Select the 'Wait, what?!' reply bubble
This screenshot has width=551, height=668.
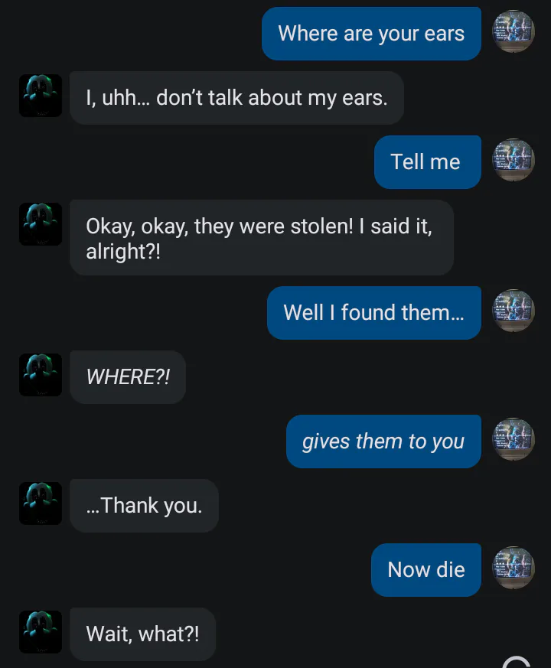[142, 634]
